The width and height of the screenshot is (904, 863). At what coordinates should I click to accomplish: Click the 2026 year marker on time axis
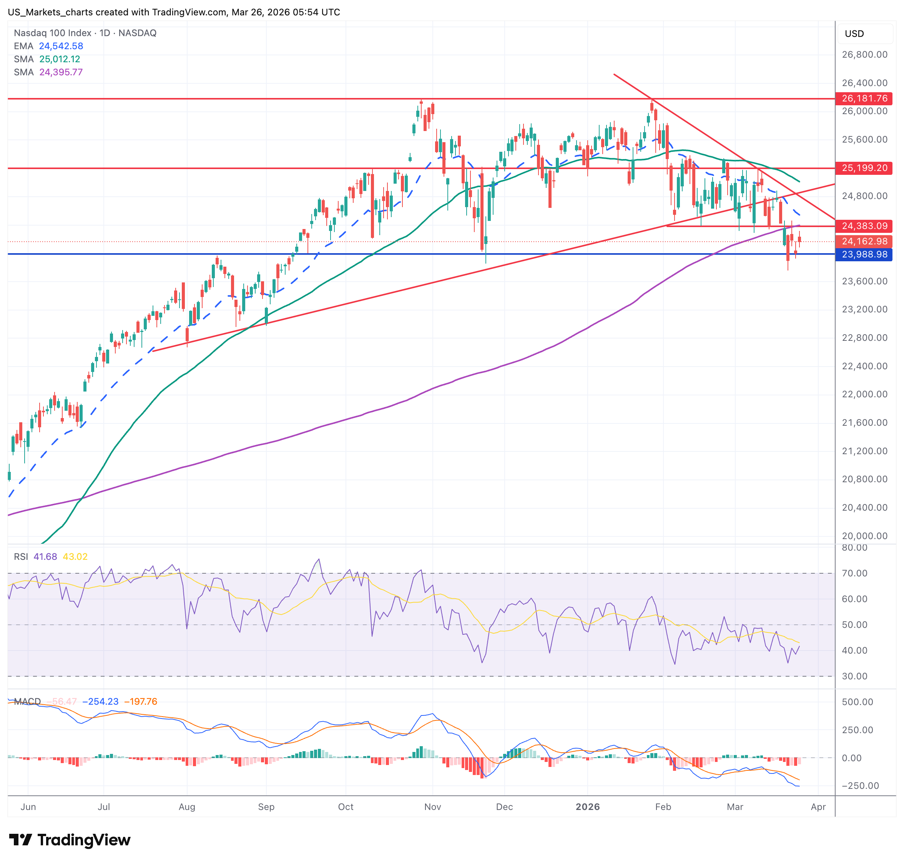point(588,807)
